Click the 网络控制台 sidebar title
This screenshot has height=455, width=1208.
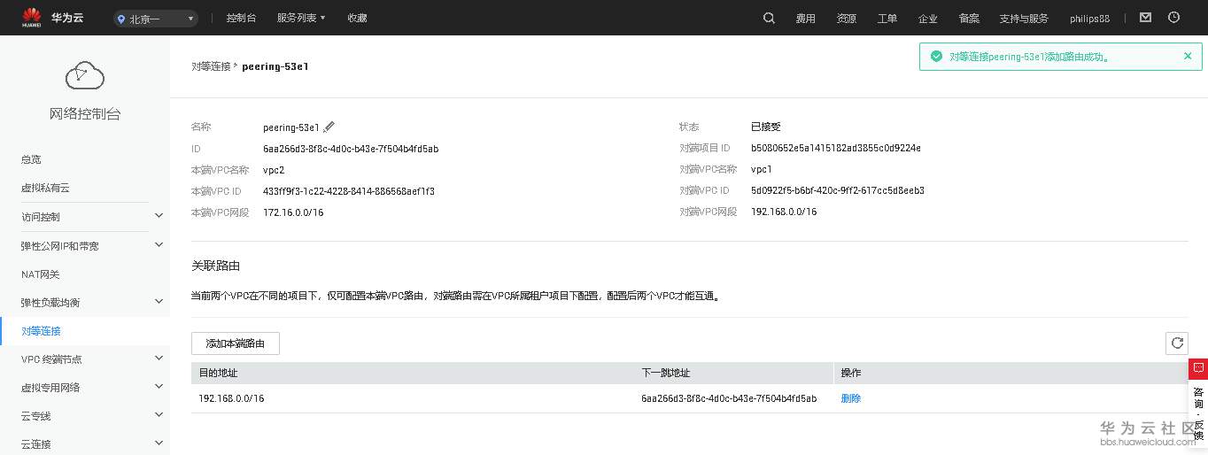coord(85,114)
